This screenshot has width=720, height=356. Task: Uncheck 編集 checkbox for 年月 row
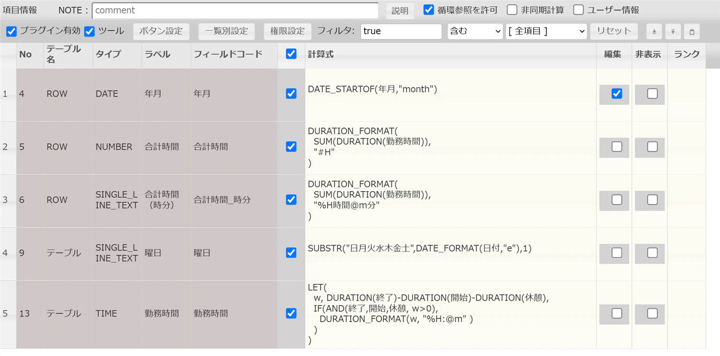tap(617, 94)
